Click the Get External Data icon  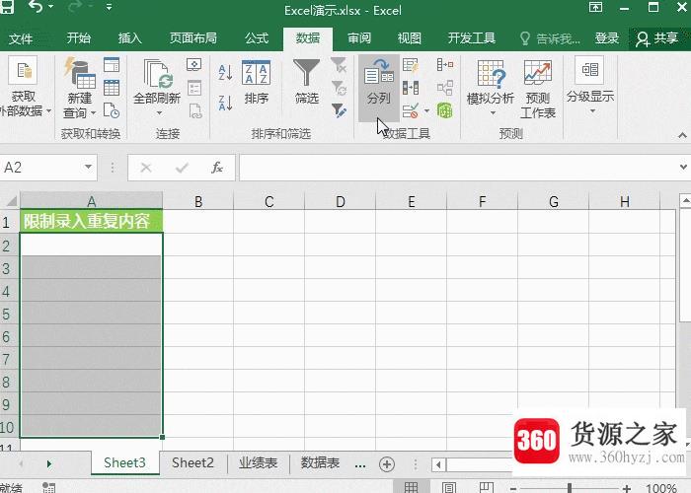point(23,70)
